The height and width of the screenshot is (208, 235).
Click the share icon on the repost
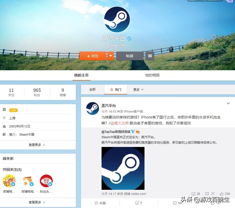[194, 194]
